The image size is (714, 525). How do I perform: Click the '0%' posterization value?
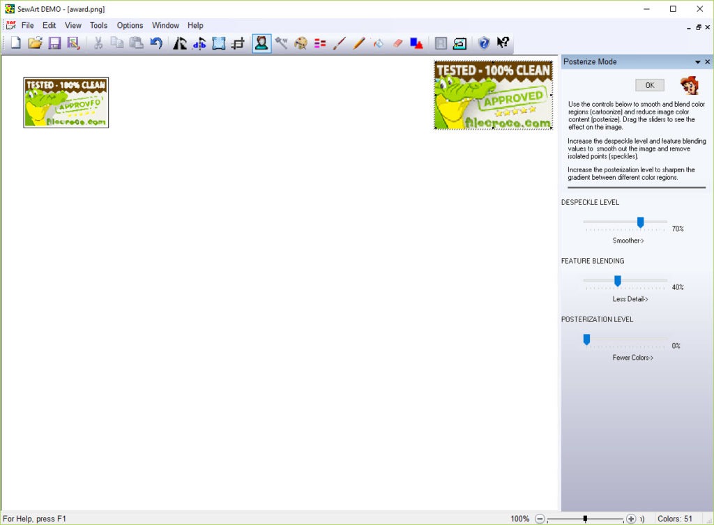pyautogui.click(x=676, y=346)
